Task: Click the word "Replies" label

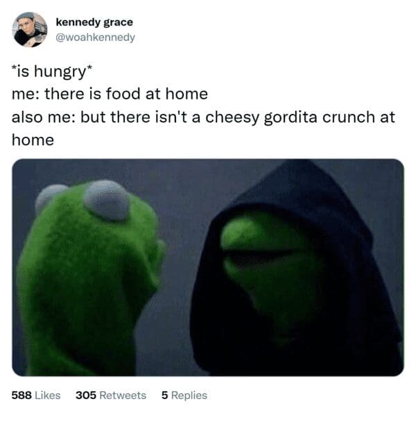Action: [x=189, y=395]
